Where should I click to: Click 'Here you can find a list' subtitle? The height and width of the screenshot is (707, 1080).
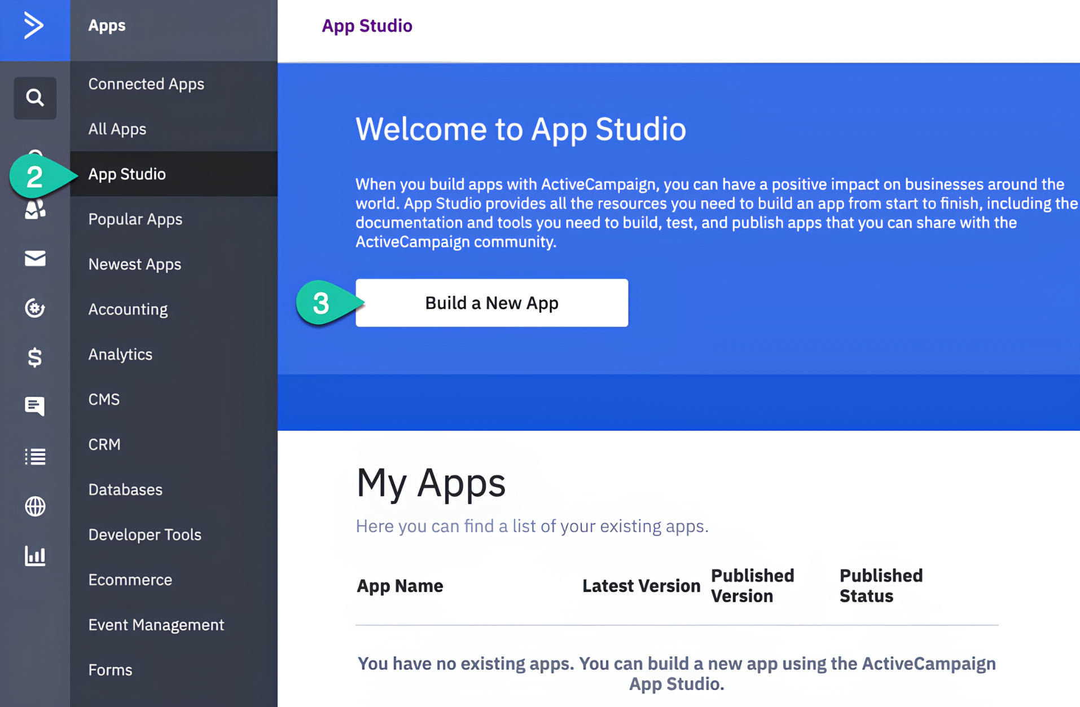click(x=532, y=526)
